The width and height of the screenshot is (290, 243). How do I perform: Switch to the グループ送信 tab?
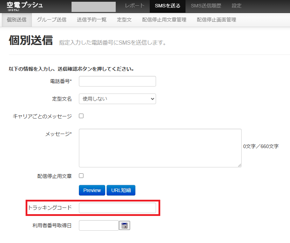52,20
